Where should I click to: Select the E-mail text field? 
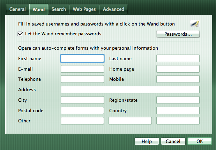coord(82,69)
